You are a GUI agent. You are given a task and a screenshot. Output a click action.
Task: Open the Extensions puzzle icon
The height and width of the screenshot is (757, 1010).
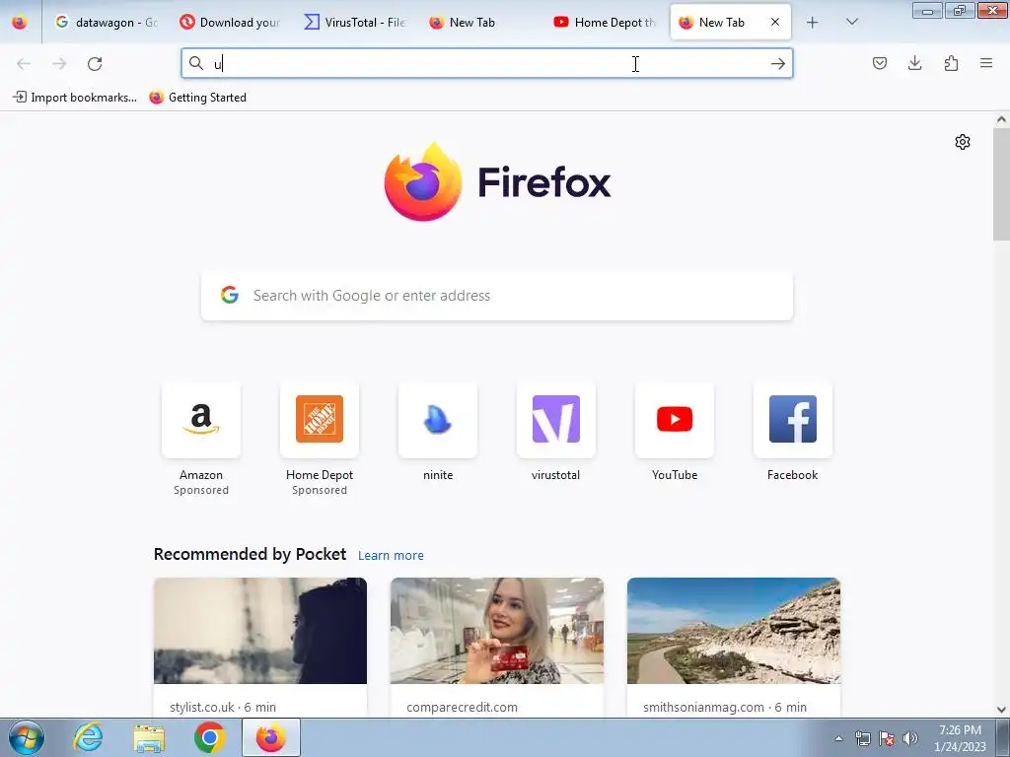coord(951,63)
